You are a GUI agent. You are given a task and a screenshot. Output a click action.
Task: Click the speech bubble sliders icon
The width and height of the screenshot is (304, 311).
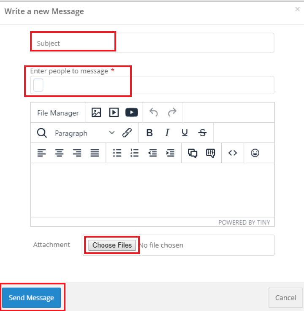click(x=210, y=153)
